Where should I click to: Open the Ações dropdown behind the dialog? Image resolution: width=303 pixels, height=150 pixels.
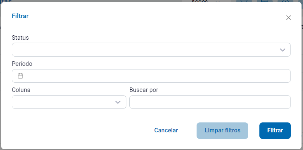click(x=205, y=1)
